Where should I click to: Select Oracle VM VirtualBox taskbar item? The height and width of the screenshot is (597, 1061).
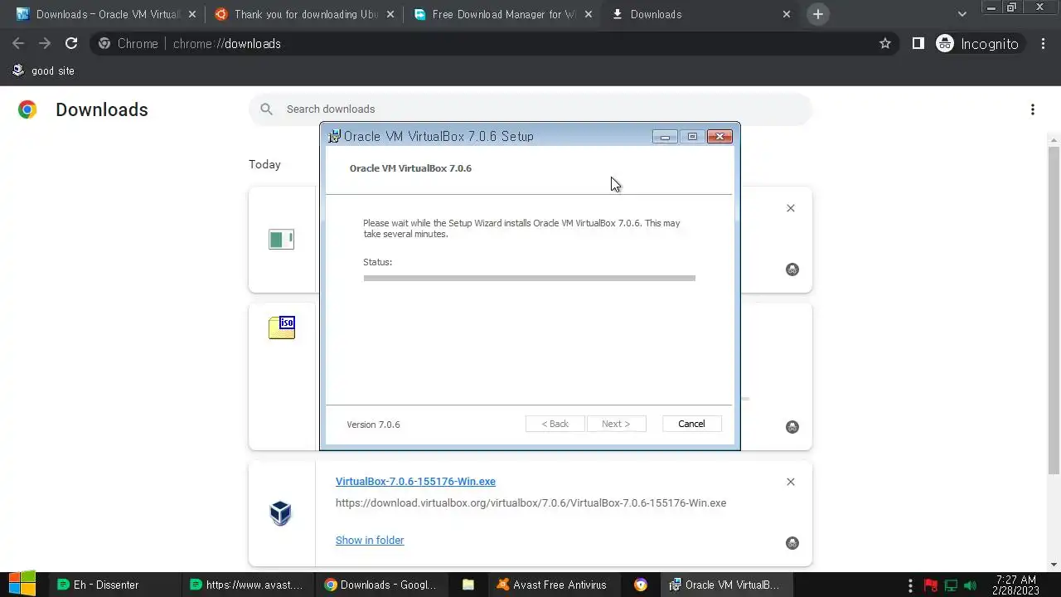tap(724, 585)
